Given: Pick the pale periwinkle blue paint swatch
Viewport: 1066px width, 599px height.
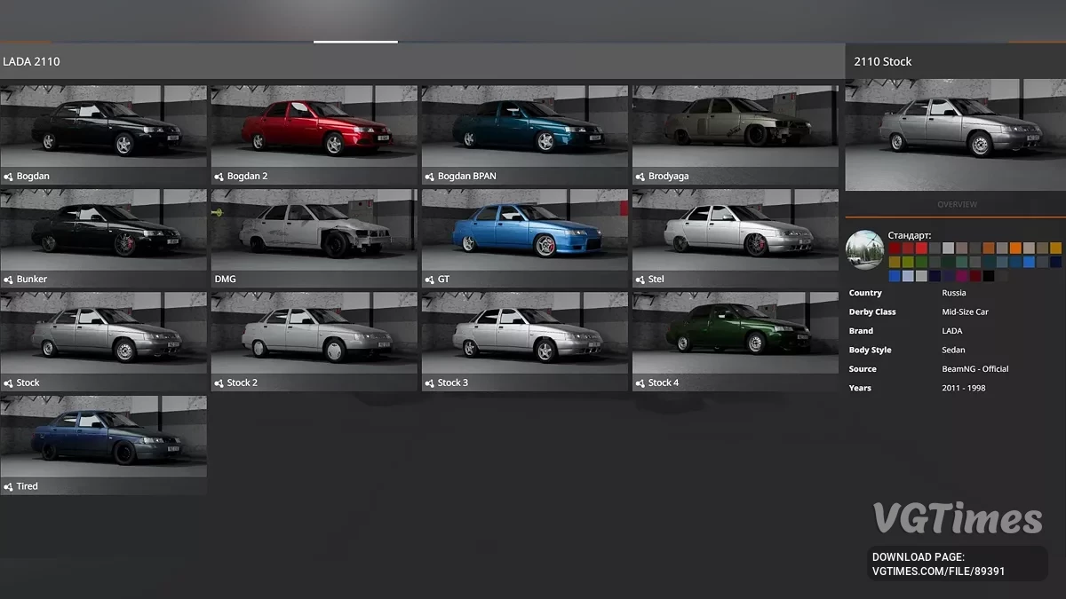Looking at the screenshot, I should click(908, 276).
